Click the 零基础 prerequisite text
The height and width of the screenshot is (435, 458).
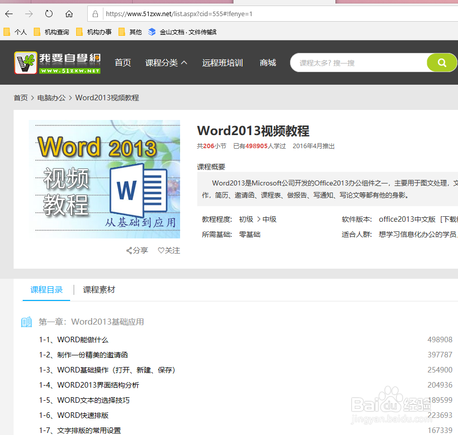click(x=250, y=234)
